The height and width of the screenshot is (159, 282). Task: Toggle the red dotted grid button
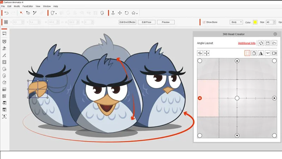click(247, 53)
